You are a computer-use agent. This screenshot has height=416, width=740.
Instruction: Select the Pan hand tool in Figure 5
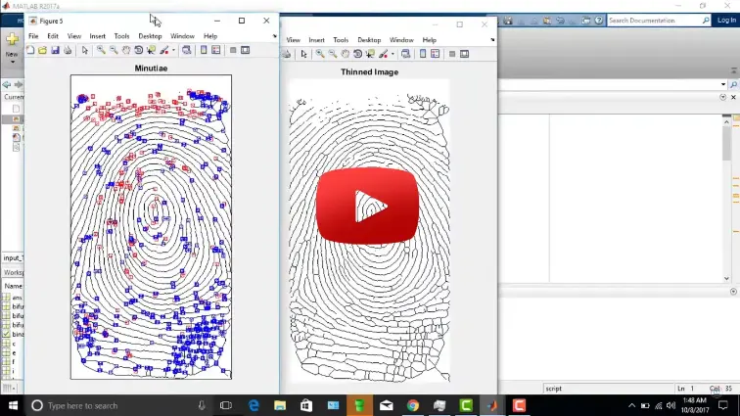tap(126, 50)
